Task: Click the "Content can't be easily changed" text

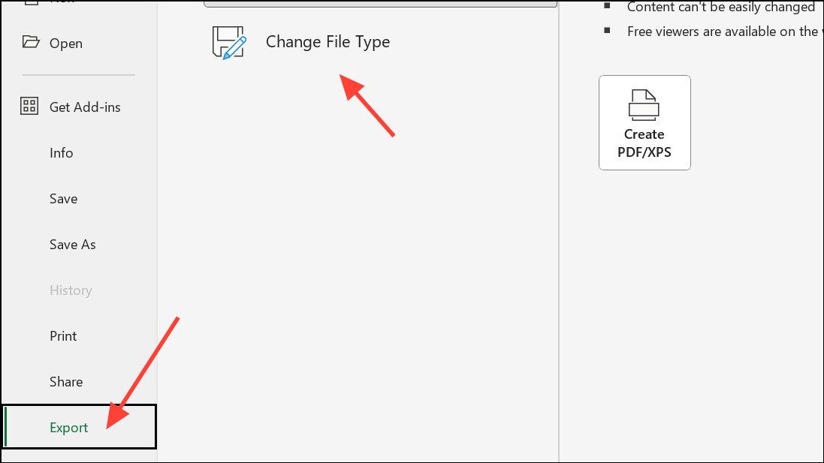Action: (721, 8)
